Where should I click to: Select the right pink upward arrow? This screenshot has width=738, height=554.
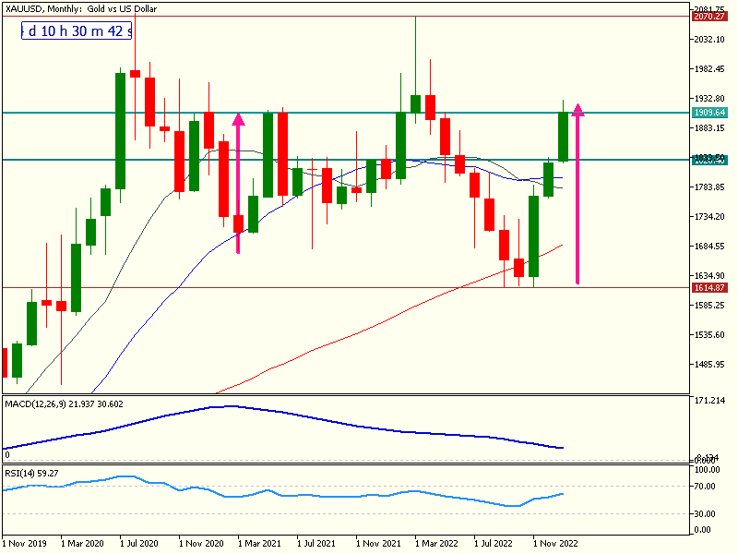pos(577,194)
